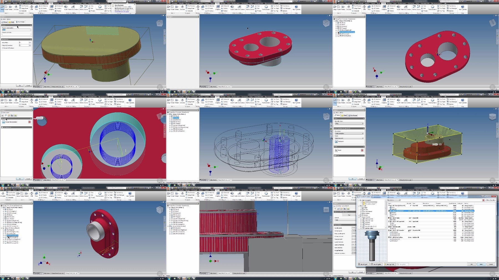
Task: Click the tool preview image in Select Tool dialog
Action: click(x=372, y=245)
